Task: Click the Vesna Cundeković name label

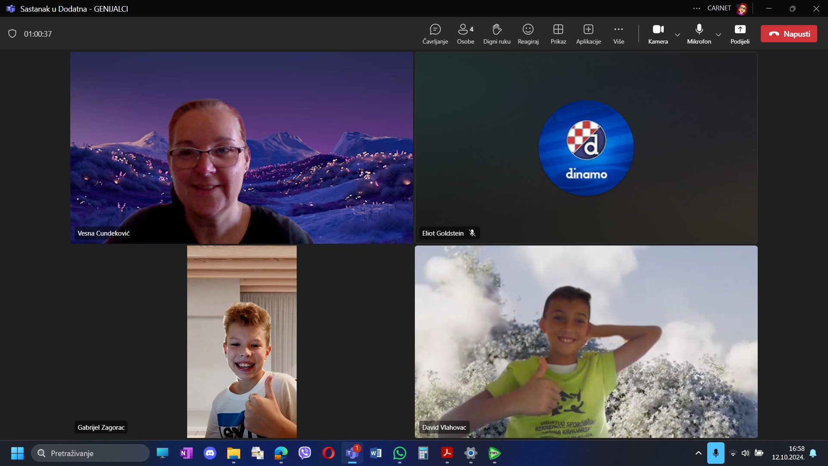Action: click(x=103, y=233)
